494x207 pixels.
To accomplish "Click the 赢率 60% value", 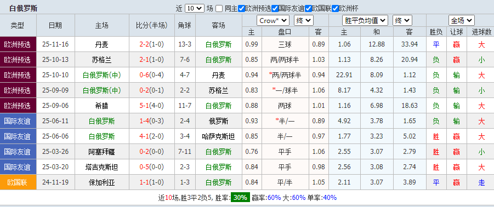I will pyautogui.click(x=274, y=198).
